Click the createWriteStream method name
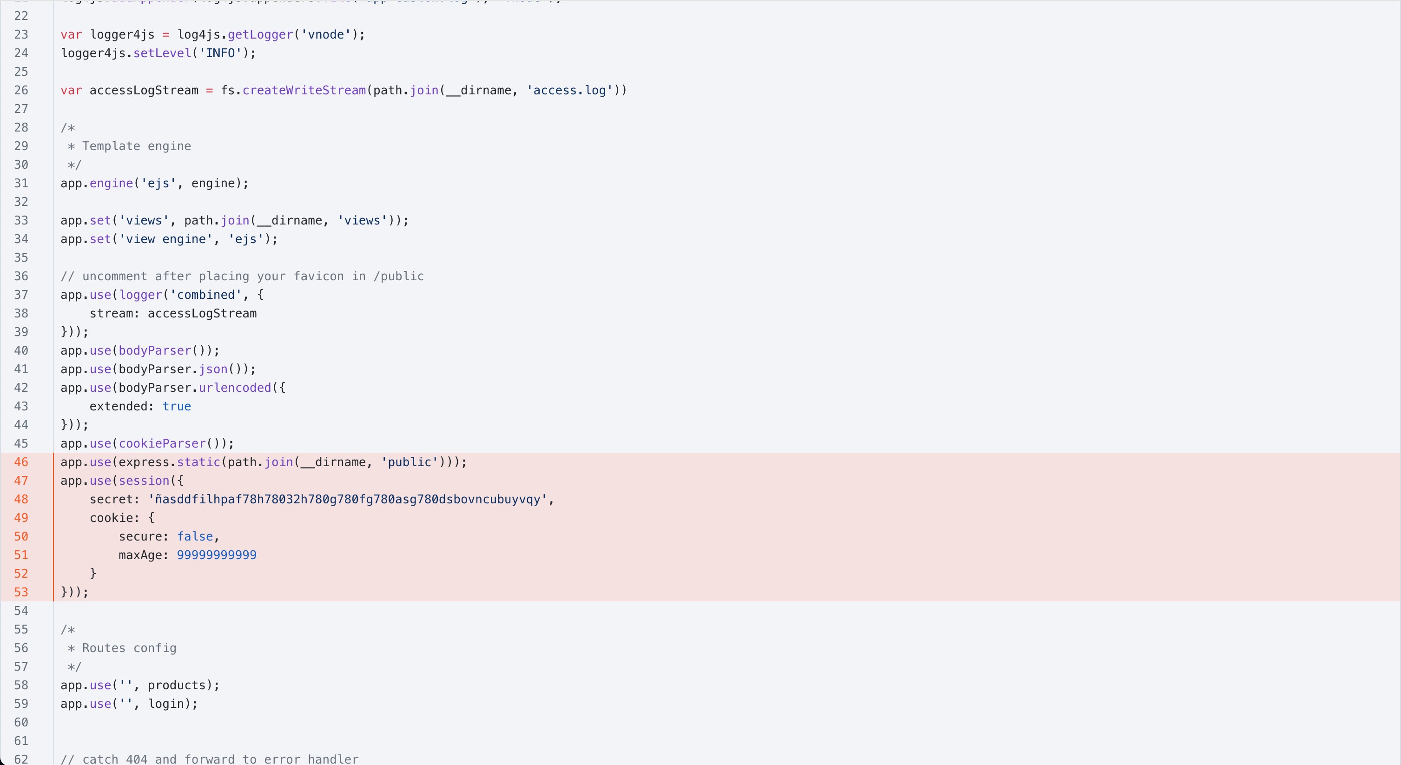This screenshot has width=1401, height=765. tap(304, 90)
